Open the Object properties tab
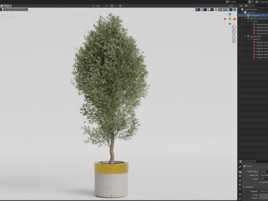The height and width of the screenshot is (201, 268). coord(240,194)
